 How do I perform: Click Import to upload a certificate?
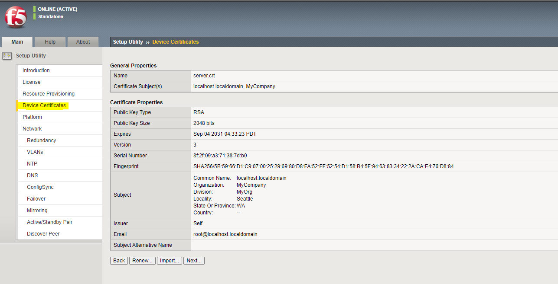coord(169,260)
